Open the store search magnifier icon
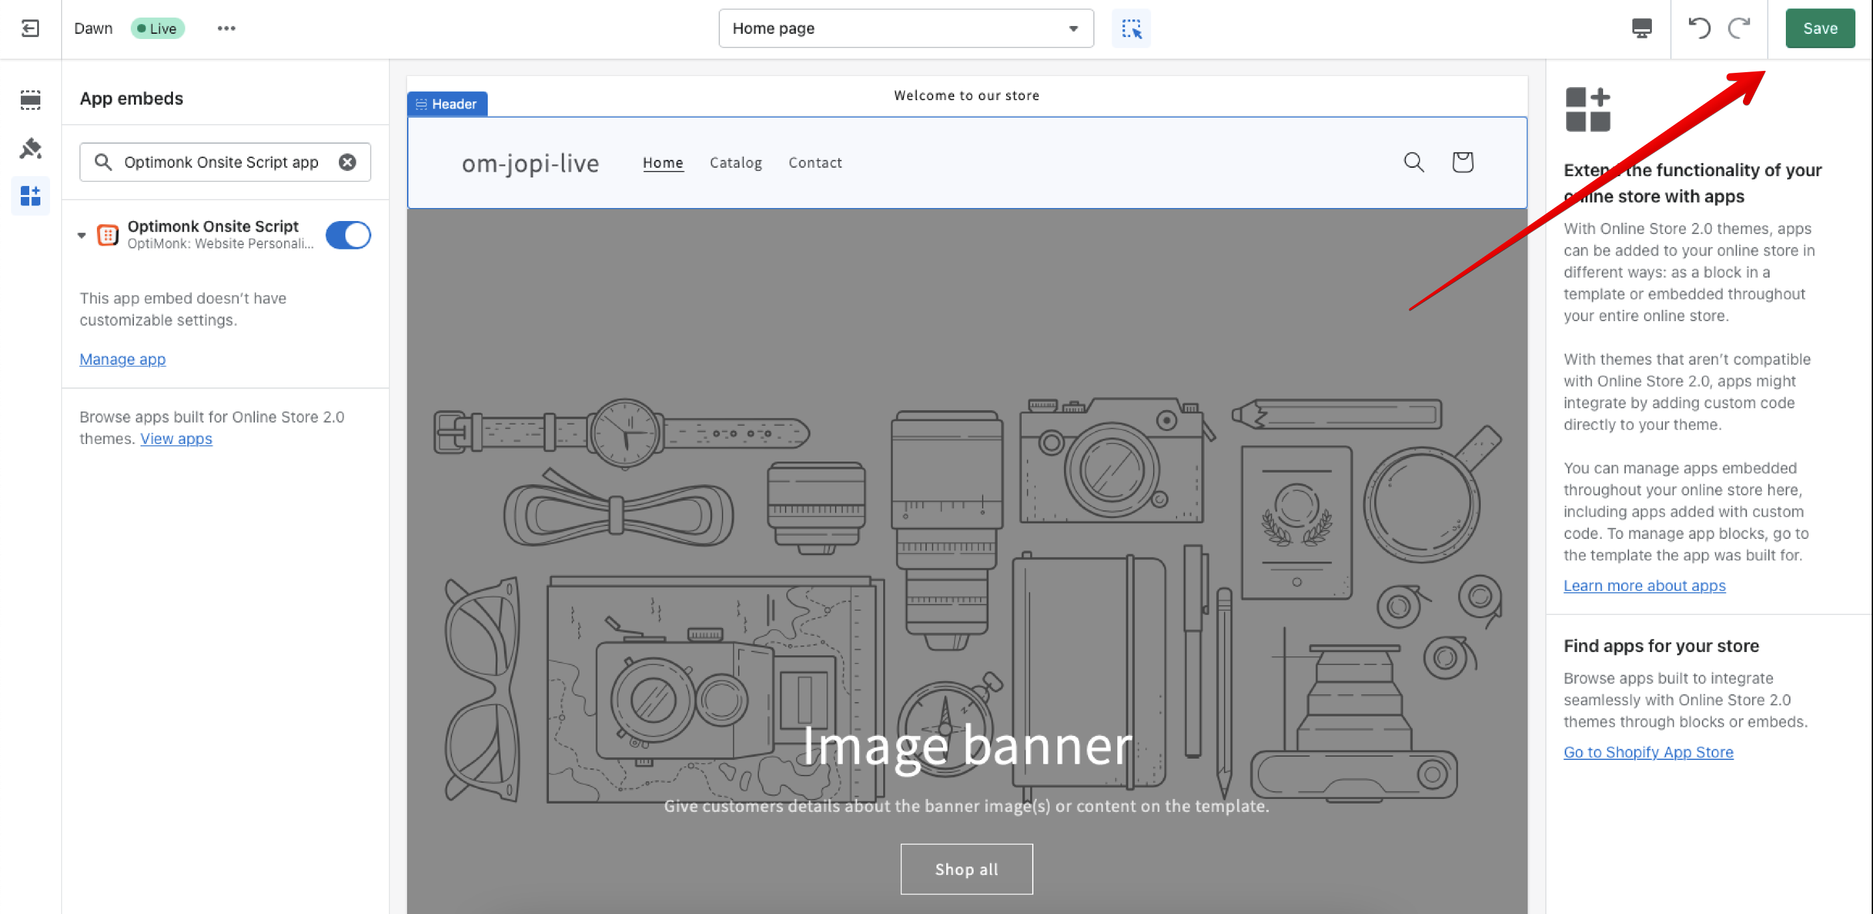This screenshot has width=1873, height=914. coord(1413,162)
